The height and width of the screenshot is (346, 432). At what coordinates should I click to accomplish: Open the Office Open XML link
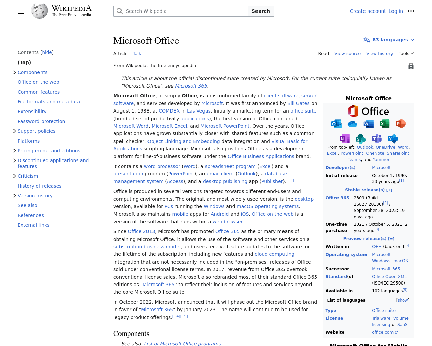(389, 277)
